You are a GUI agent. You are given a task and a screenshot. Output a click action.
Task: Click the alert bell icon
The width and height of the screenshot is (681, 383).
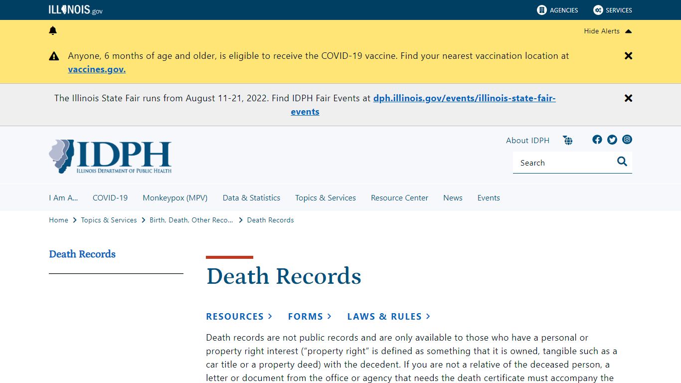(53, 30)
